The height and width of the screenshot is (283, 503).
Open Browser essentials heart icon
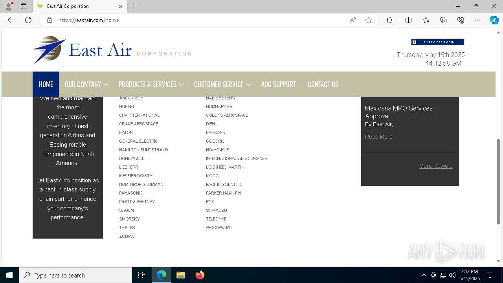461,20
